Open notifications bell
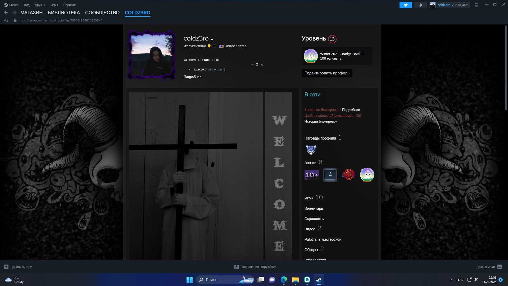Image resolution: width=508 pixels, height=286 pixels. (x=420, y=5)
